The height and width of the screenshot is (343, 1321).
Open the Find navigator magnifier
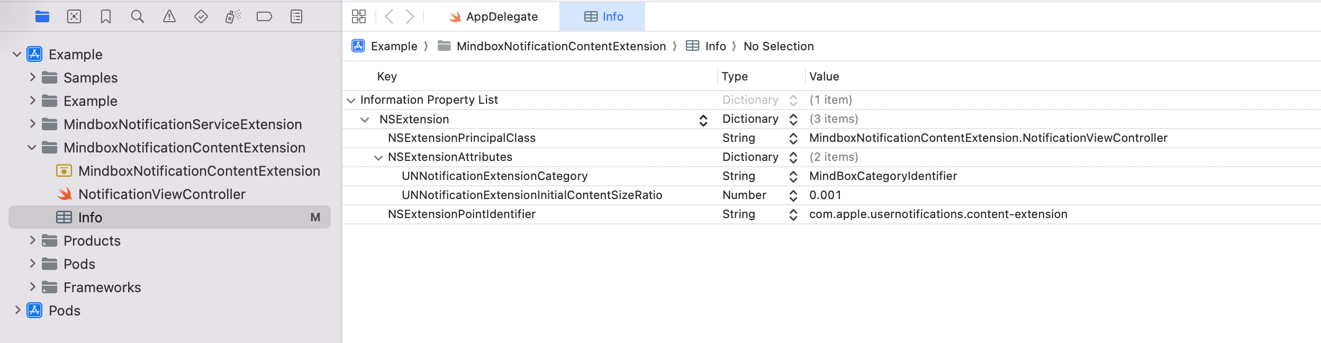click(x=138, y=17)
